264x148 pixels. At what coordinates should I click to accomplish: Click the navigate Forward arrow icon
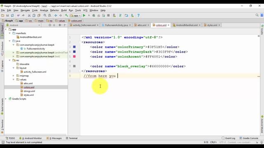tap(61, 16)
